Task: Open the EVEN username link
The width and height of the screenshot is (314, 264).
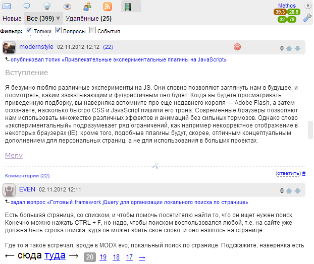Action: [x=27, y=189]
